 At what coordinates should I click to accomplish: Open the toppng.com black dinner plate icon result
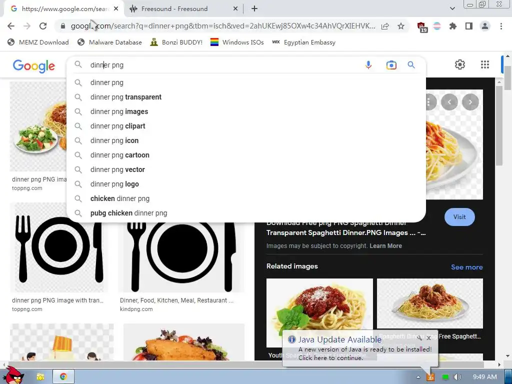pos(59,248)
